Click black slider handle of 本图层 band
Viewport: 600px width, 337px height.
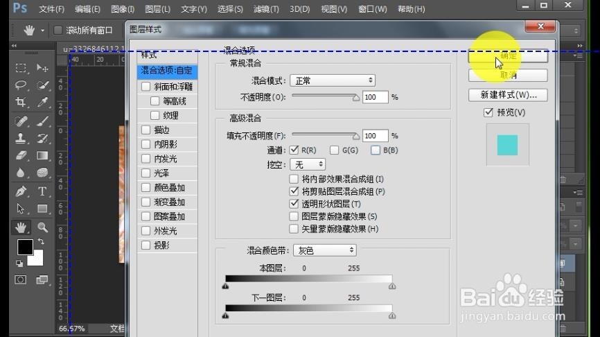[225, 286]
